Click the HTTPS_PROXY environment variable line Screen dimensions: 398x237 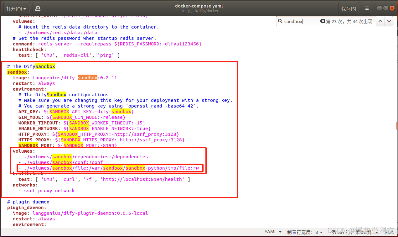pos(101,140)
